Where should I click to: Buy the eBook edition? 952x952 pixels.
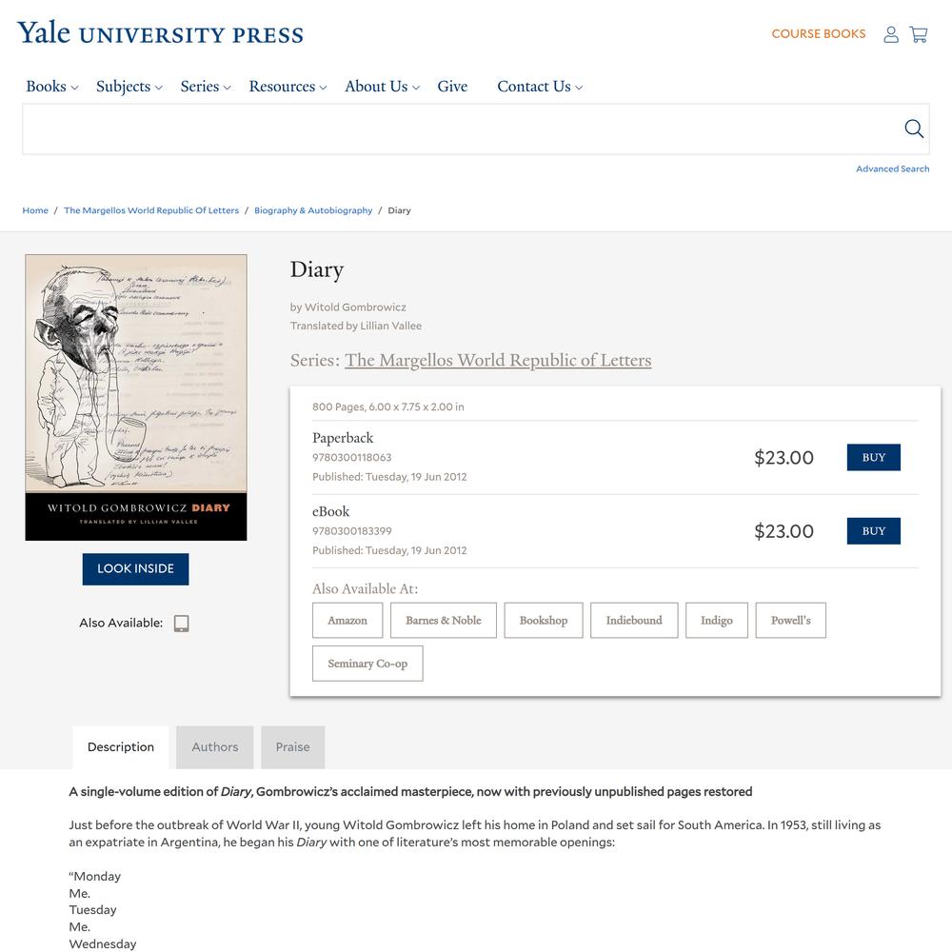point(874,530)
